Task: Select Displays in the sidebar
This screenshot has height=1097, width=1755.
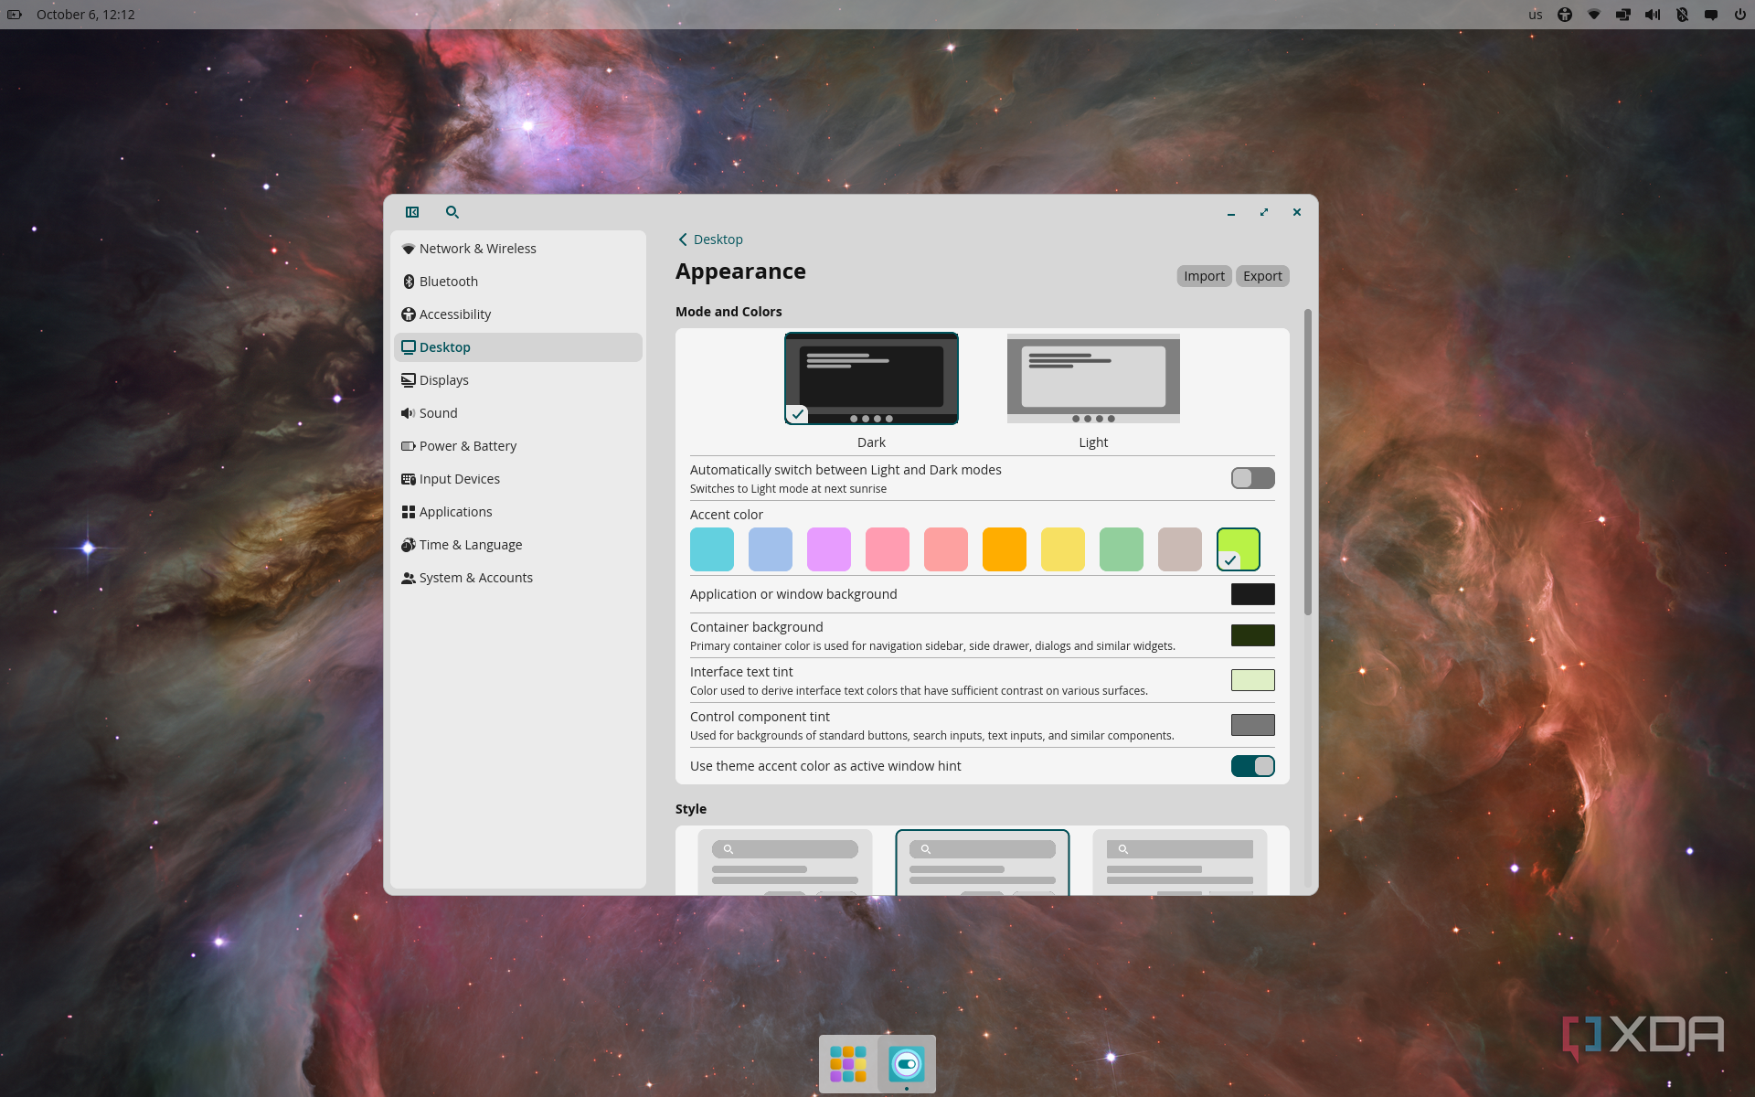Action: tap(518, 380)
